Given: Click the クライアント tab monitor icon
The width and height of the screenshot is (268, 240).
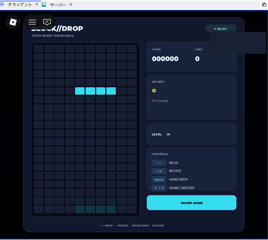Looking at the screenshot, I should [2, 4].
